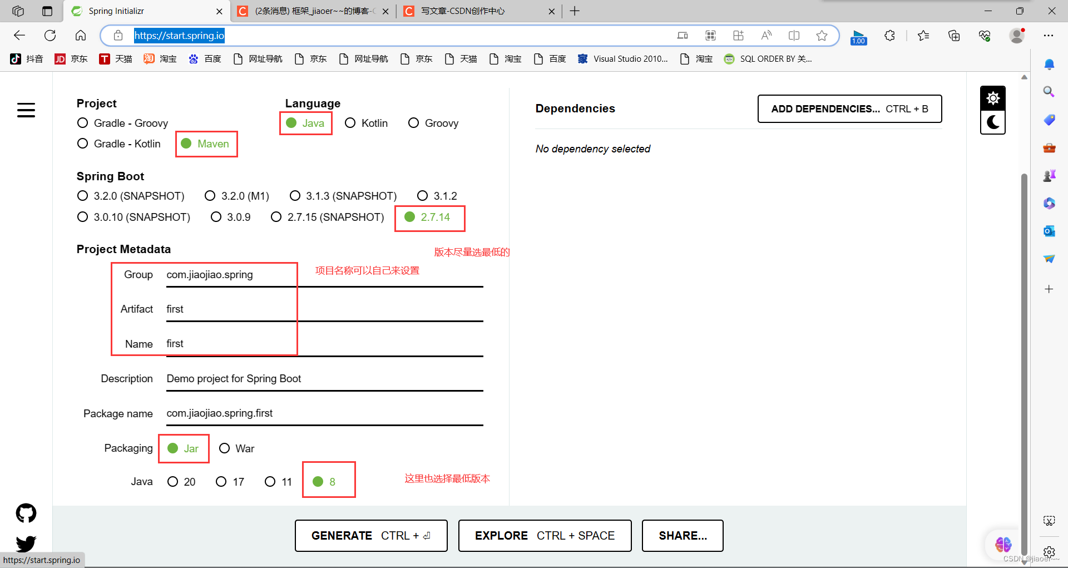Viewport: 1068px width, 568px height.
Task: Select Java version 8
Action: [x=324, y=482]
